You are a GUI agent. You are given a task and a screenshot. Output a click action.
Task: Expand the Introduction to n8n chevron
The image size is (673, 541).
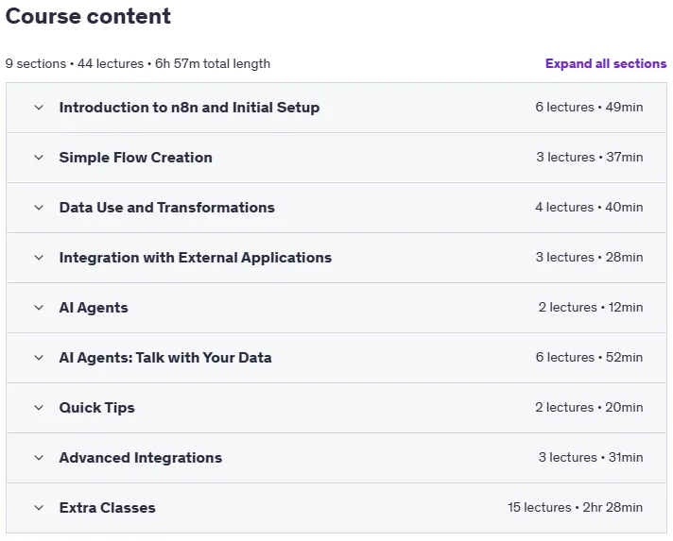coord(39,108)
